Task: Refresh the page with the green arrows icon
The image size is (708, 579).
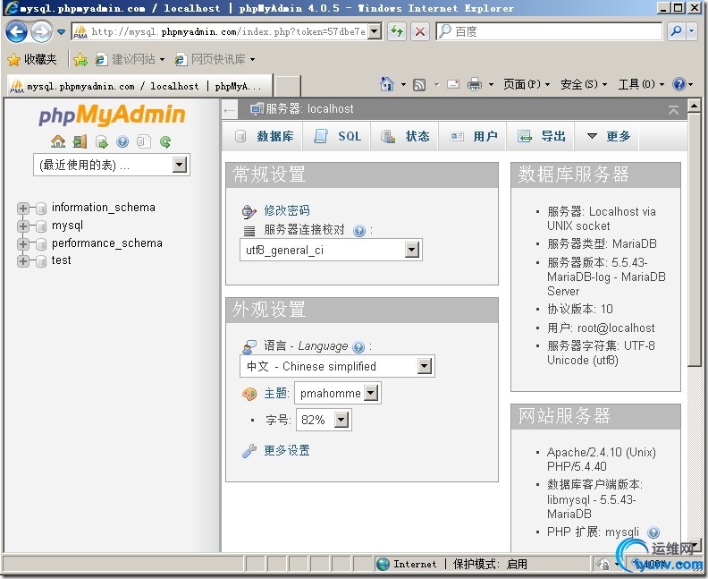Action: [x=397, y=31]
